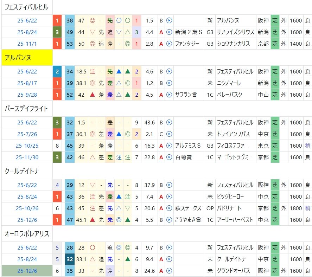Image resolution: width=312 pixels, height=277 pixels.
Task: Play video icon in グランドオーパス row
Action: [169, 271]
